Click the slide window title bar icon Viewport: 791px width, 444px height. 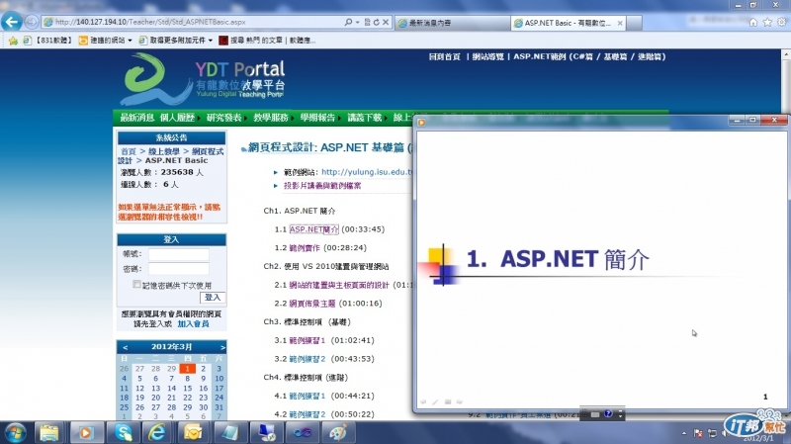tap(421, 122)
